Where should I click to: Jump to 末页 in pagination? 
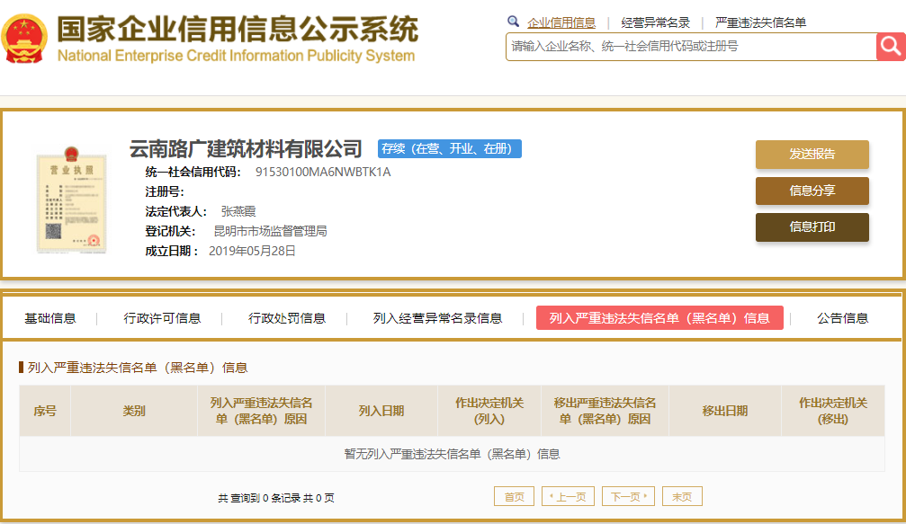coord(682,496)
